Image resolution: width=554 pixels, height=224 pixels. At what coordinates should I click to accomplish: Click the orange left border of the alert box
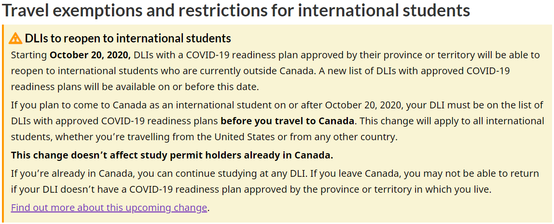tap(2, 123)
